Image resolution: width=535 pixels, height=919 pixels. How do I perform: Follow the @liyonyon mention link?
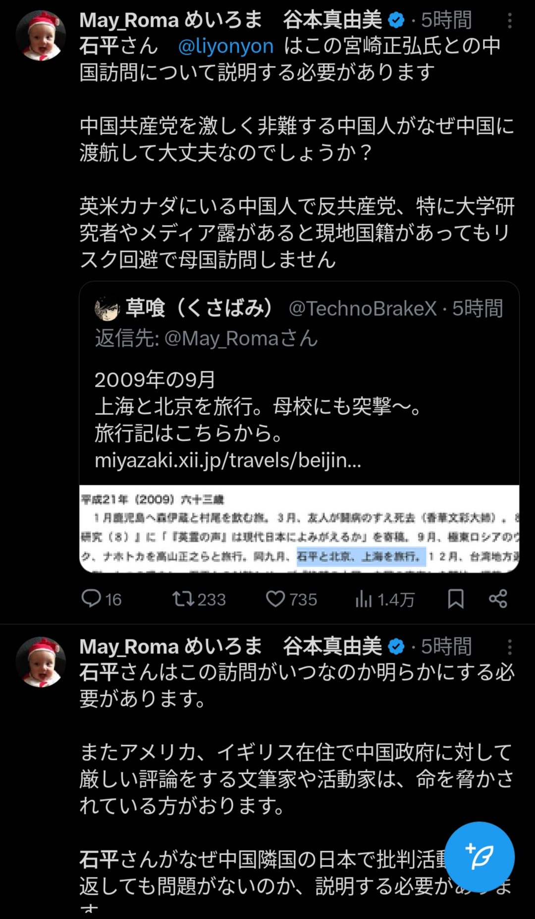click(x=225, y=46)
